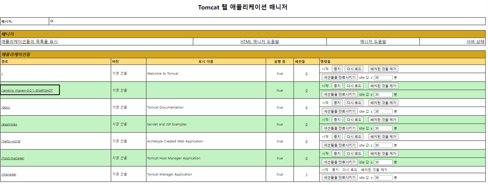Click 중지 button for /docs app

(337, 103)
